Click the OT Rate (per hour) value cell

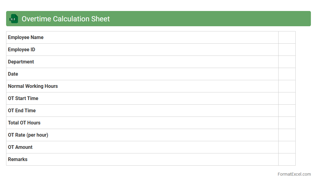tap(287, 135)
